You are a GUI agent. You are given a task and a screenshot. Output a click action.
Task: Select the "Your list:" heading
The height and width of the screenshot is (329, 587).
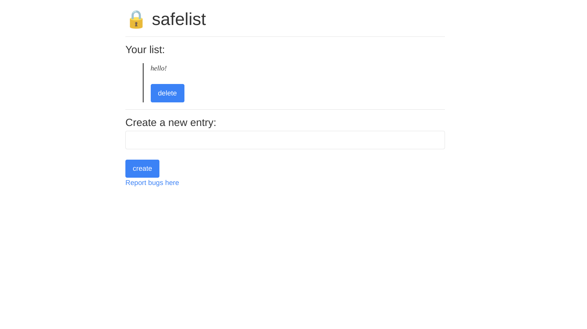point(145,50)
